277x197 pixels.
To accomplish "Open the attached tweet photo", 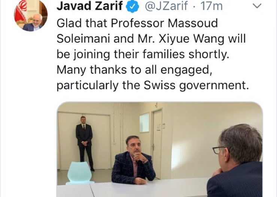I will point(160,150).
